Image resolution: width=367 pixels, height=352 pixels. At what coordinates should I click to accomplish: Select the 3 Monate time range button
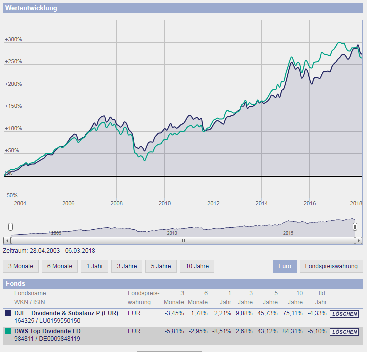pos(21,266)
